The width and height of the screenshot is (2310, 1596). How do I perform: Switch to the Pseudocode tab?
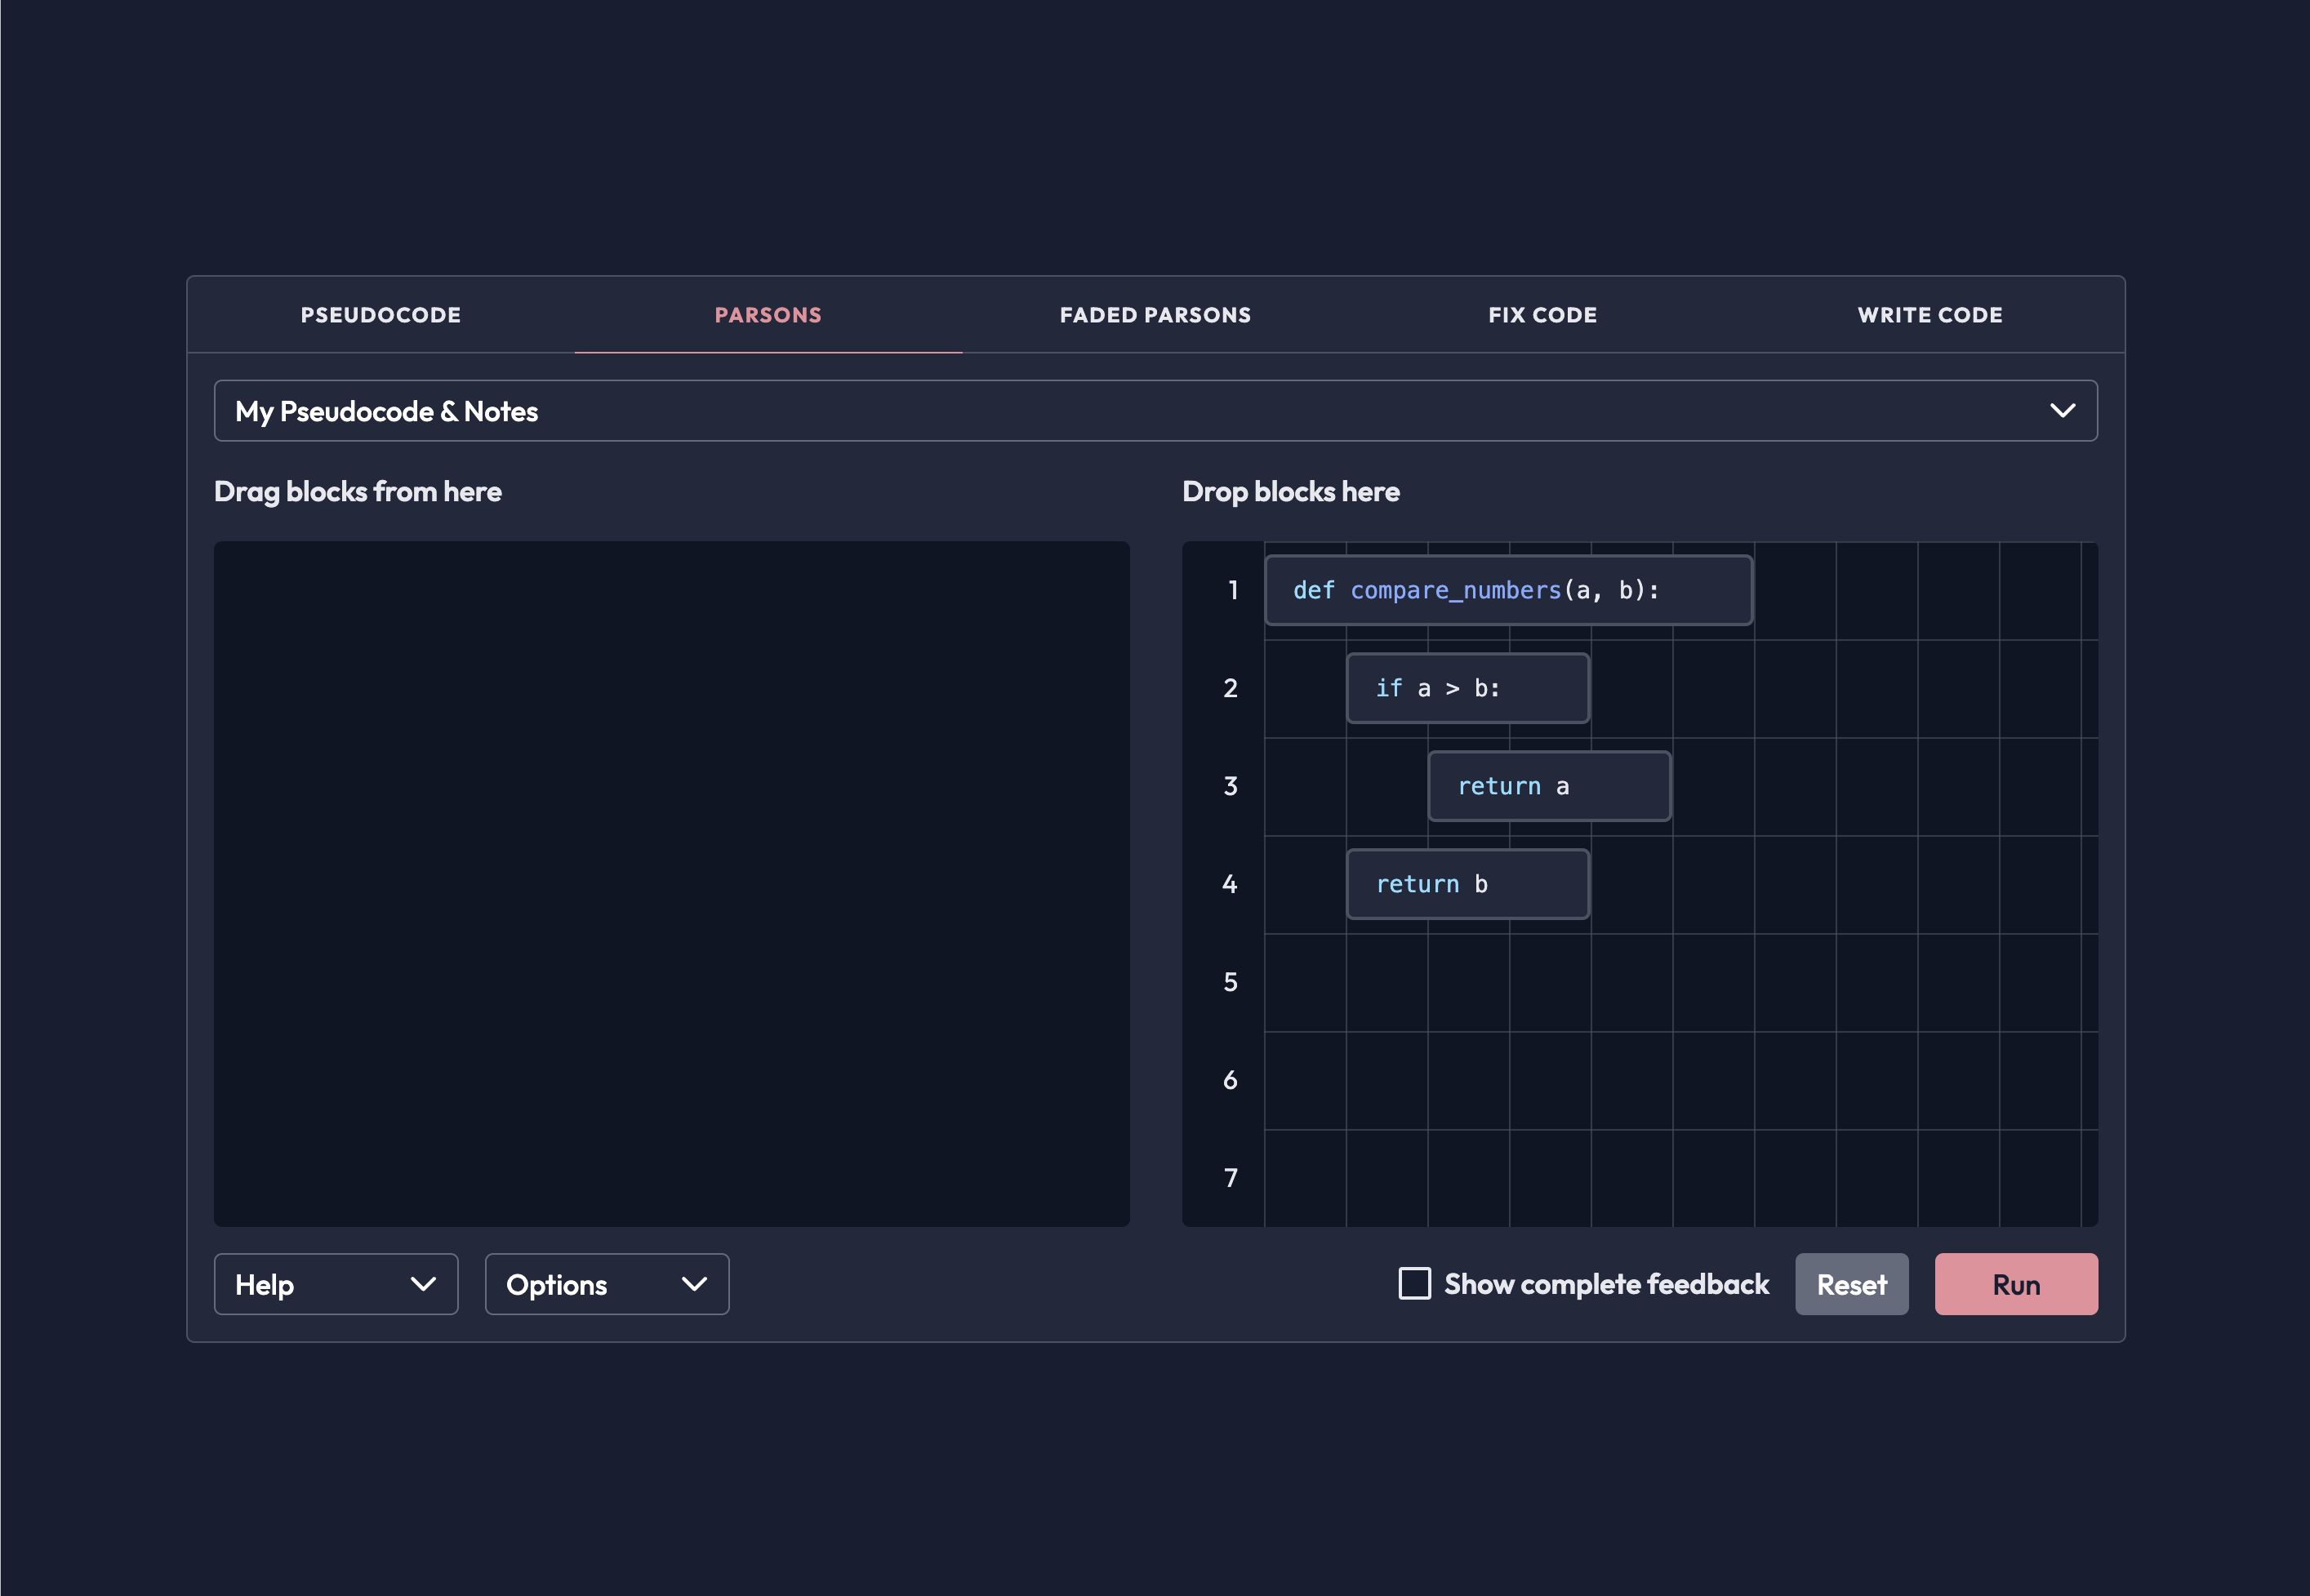click(x=381, y=315)
